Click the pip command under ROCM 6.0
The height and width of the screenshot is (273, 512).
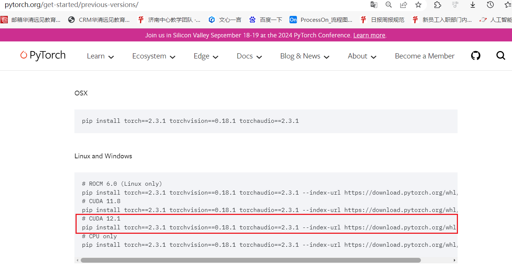pos(270,192)
